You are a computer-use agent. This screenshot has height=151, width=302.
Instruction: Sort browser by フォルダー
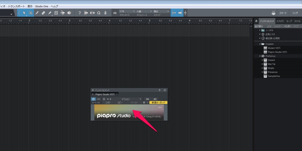[x=278, y=26]
